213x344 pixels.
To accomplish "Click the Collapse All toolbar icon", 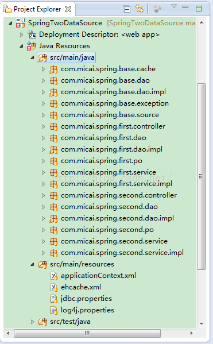I will [127, 9].
